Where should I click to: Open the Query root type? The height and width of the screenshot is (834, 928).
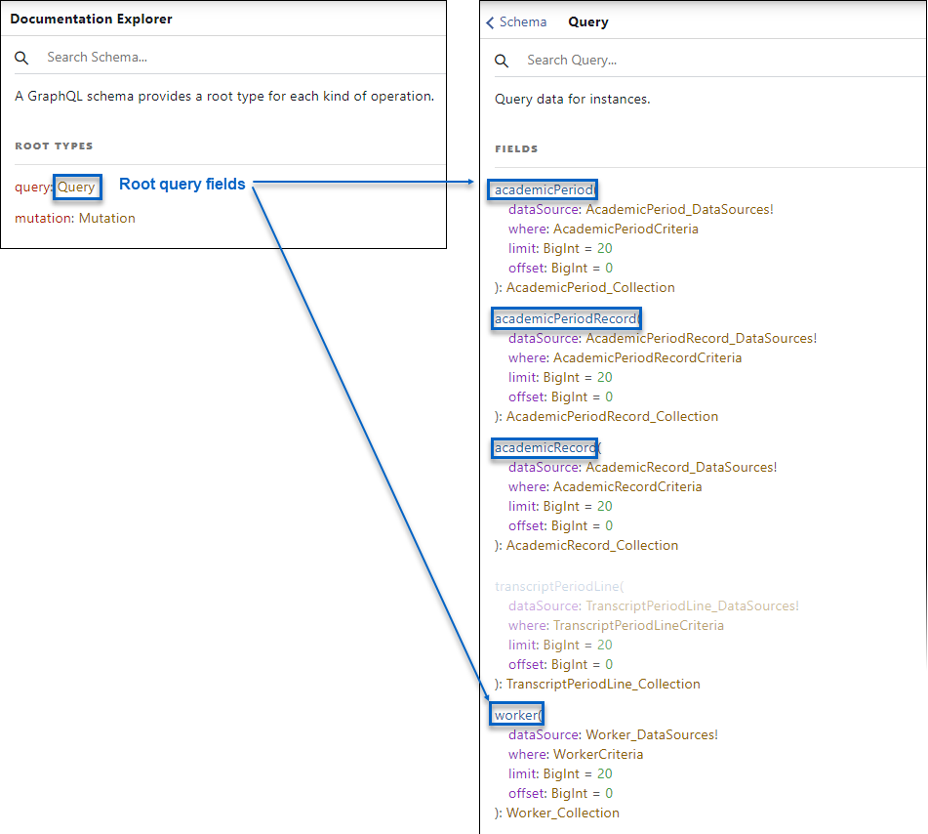(76, 188)
